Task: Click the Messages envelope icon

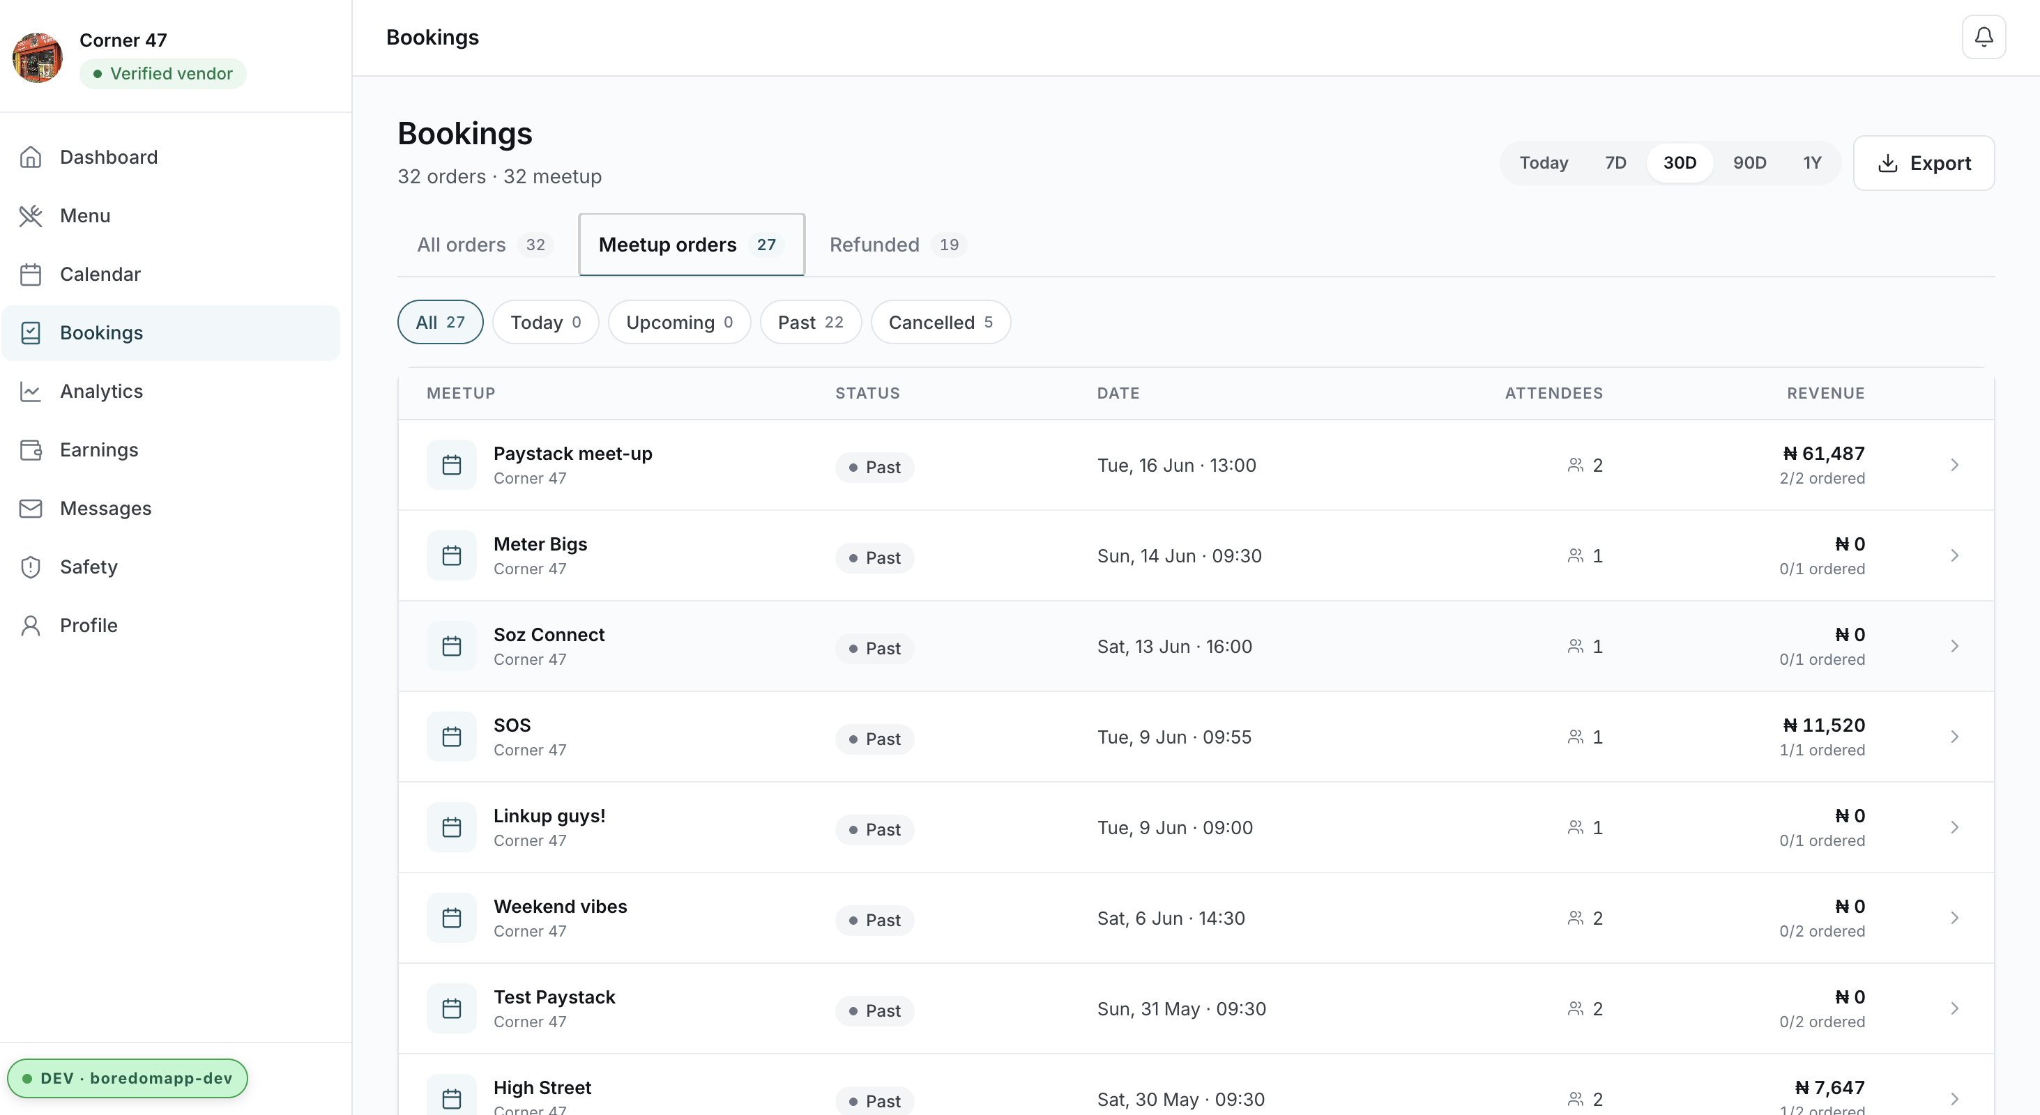Action: click(30, 508)
